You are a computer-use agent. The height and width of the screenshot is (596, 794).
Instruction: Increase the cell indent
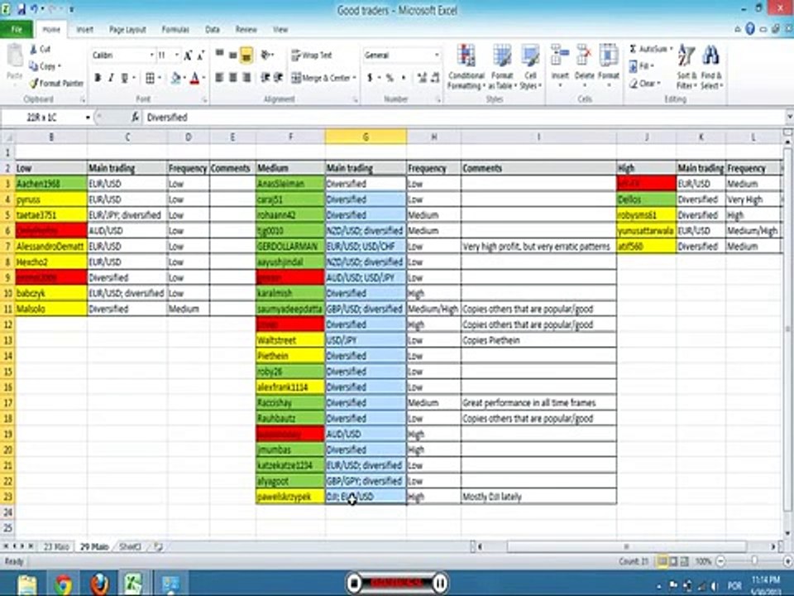click(x=278, y=78)
